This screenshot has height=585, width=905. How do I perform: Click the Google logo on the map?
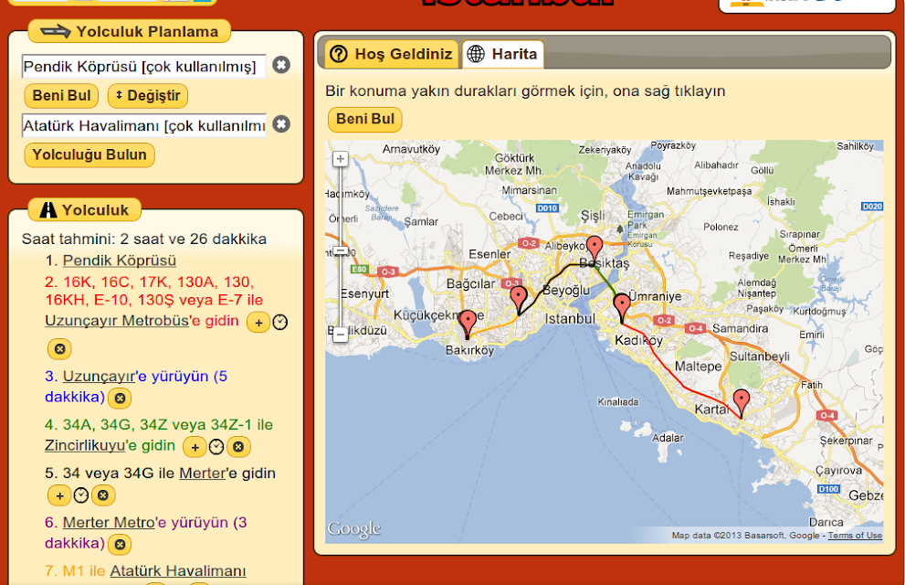pos(353,528)
